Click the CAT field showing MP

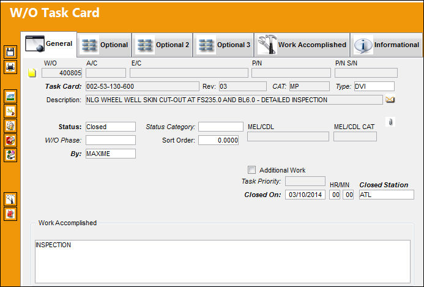[310, 86]
